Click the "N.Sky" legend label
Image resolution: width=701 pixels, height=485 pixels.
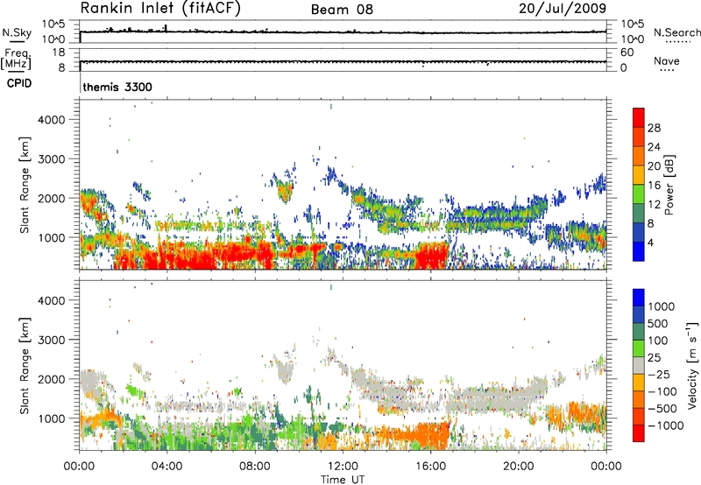coord(17,32)
